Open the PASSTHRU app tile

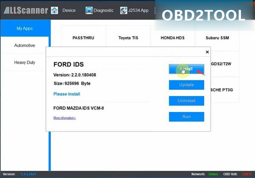83,38
